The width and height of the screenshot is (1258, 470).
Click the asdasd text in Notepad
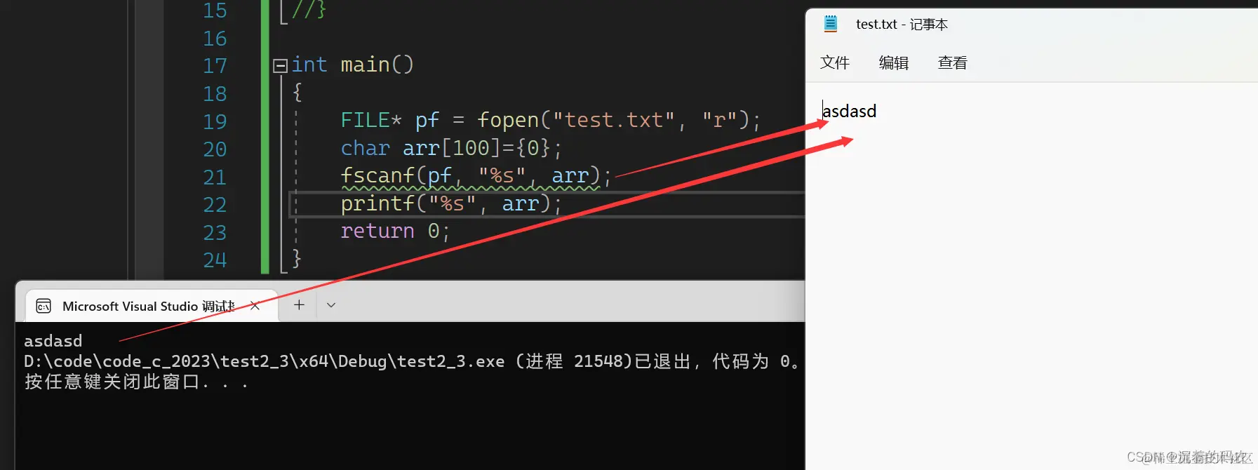[850, 111]
